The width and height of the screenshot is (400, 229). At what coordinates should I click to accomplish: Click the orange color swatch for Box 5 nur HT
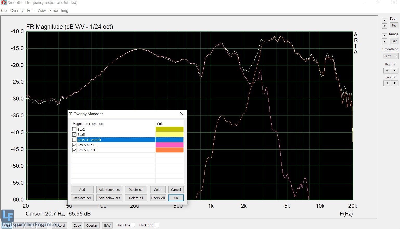coord(169,150)
